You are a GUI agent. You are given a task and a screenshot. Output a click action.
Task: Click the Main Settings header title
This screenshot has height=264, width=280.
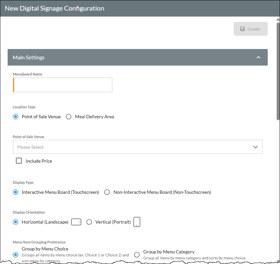(28, 58)
